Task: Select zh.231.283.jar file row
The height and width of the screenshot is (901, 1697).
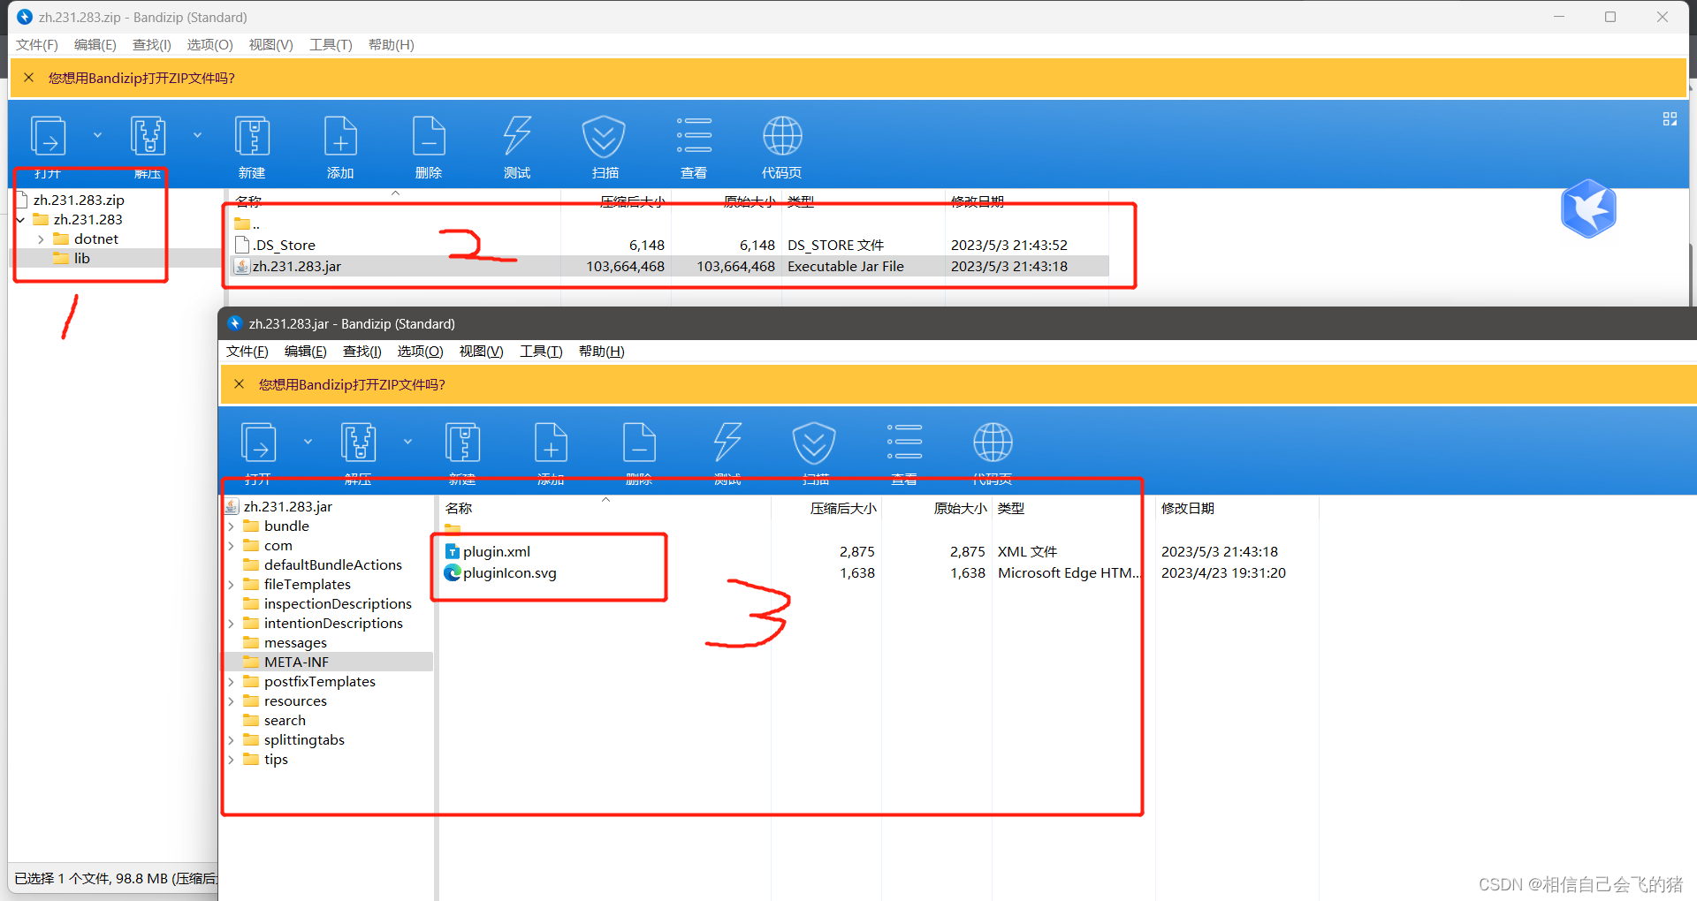Action: (669, 267)
